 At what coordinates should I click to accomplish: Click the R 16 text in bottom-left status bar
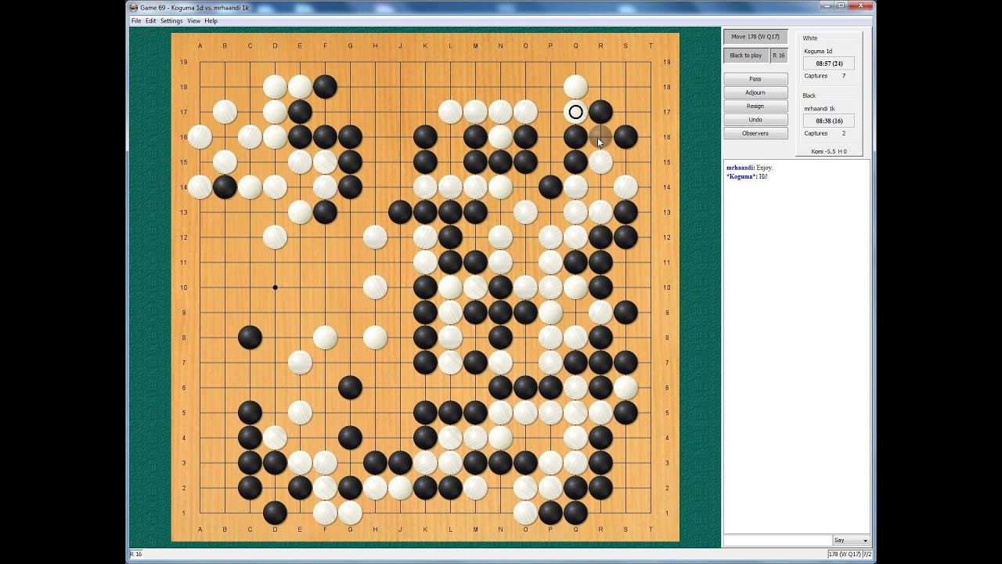(x=135, y=555)
